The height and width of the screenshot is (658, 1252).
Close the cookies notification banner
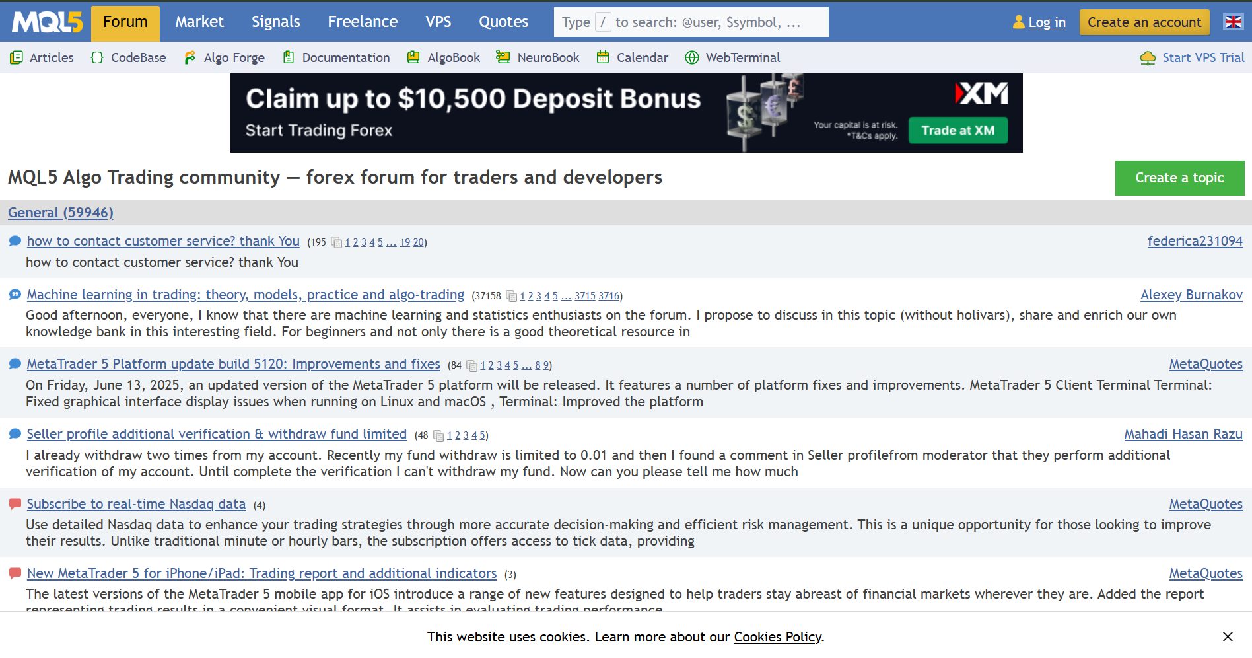pyautogui.click(x=1227, y=636)
